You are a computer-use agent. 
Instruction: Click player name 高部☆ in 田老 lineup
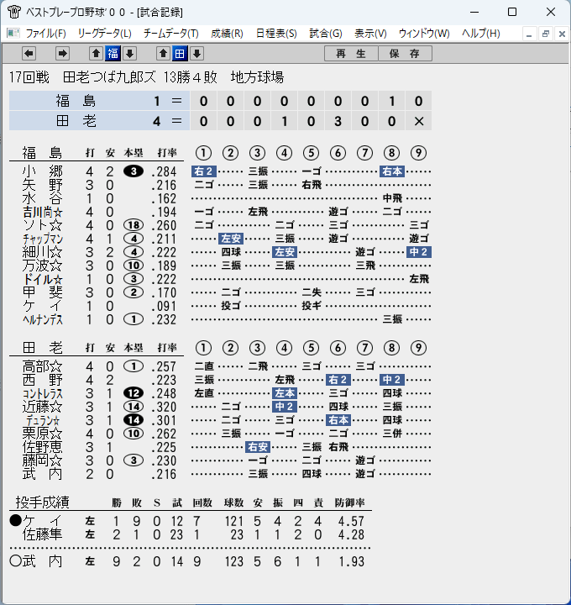(x=43, y=366)
